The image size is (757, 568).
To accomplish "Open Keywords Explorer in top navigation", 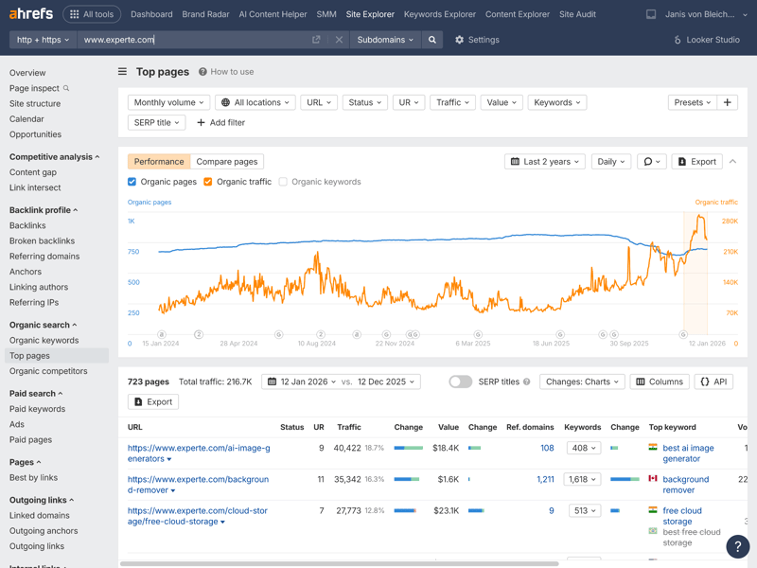I will tap(439, 14).
